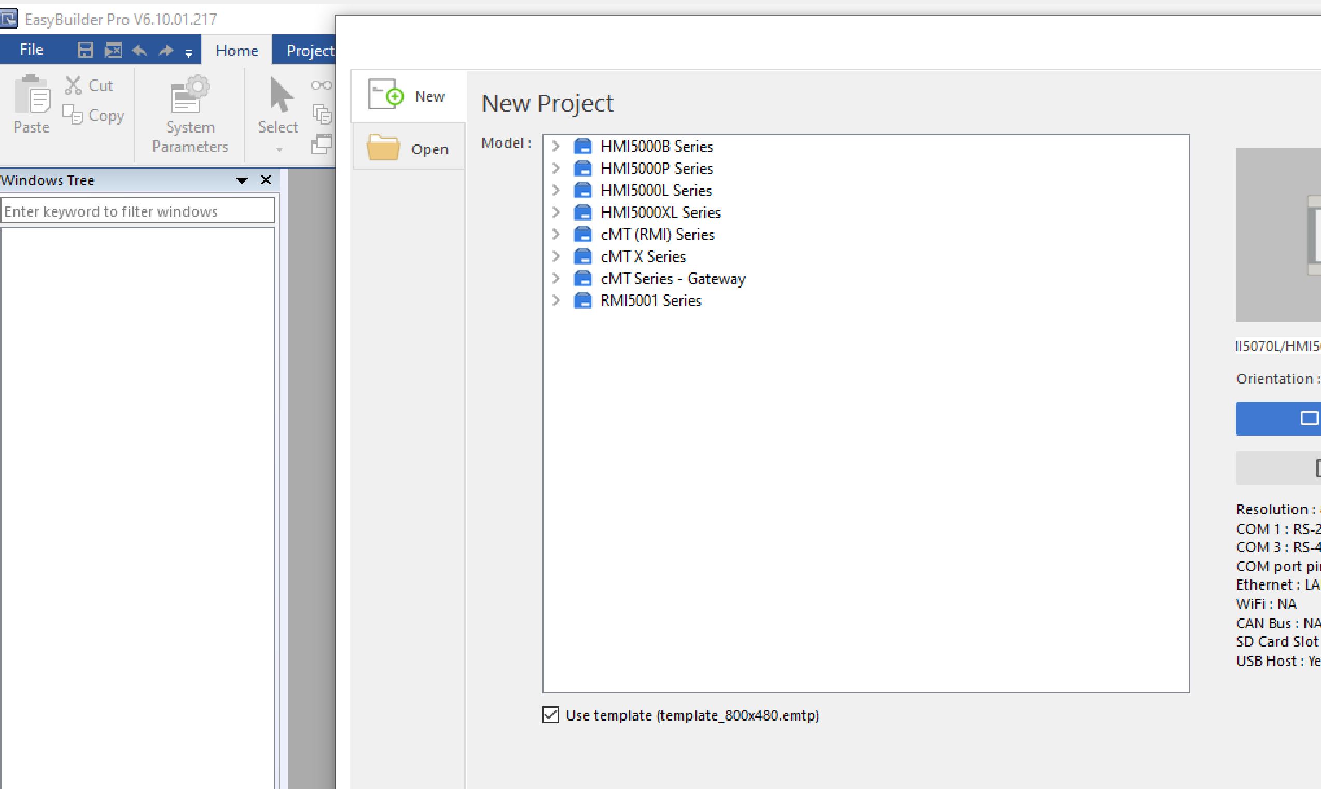
Task: Expand the HMI5000P Series node
Action: coord(555,168)
